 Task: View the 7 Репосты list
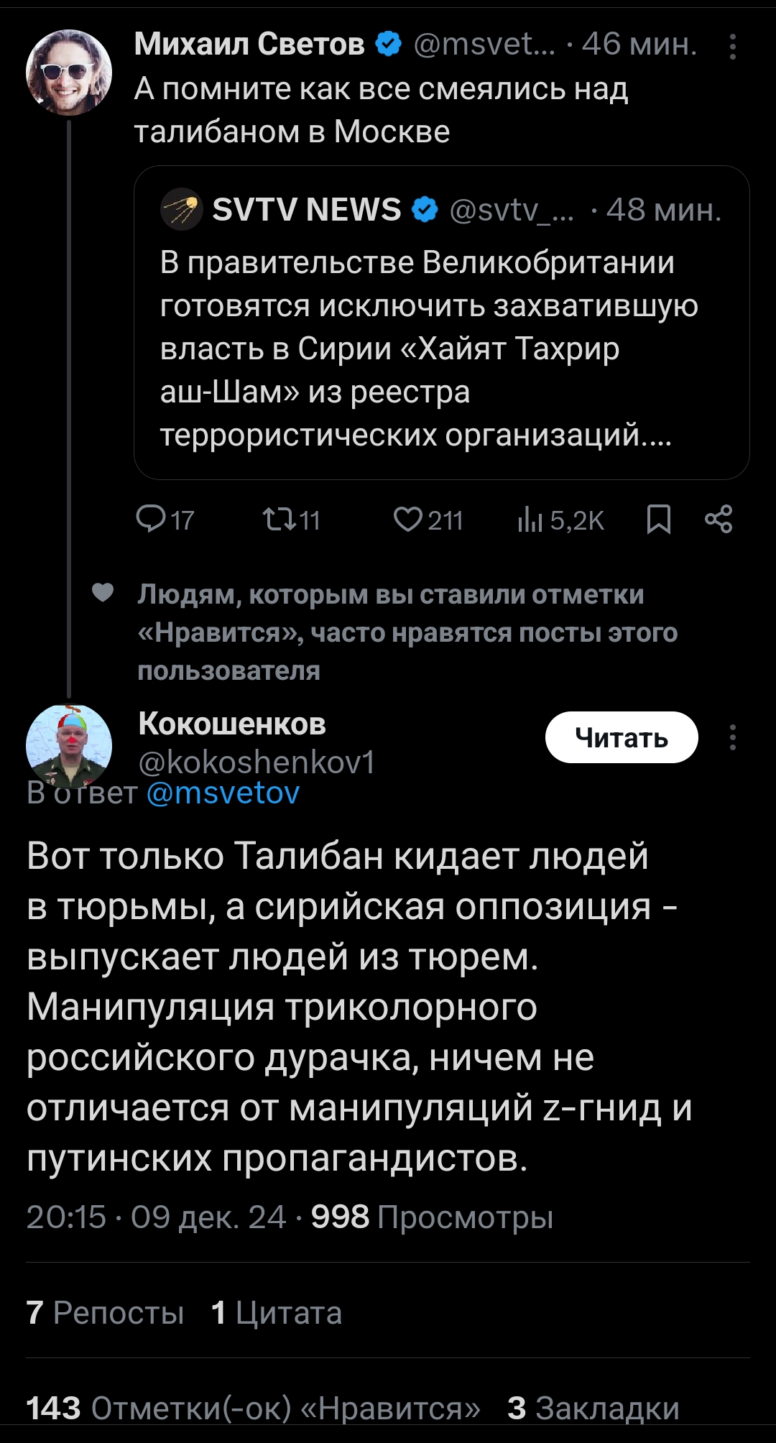pyautogui.click(x=105, y=1313)
